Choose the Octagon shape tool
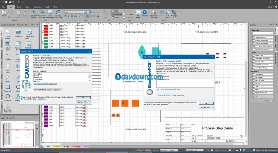 [x=8, y=97]
